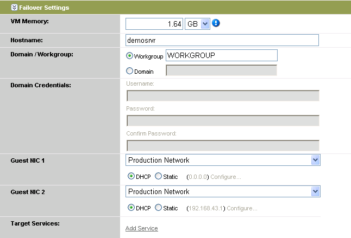Click the WORKGROUP name field
Image resolution: width=351 pixels, height=238 pixels.
221,55
